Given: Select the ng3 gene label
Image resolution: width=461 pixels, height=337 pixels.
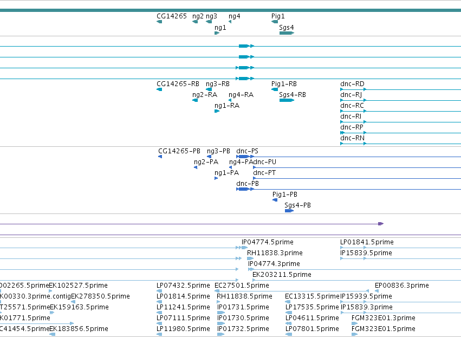Looking at the screenshot, I should click(x=211, y=16).
